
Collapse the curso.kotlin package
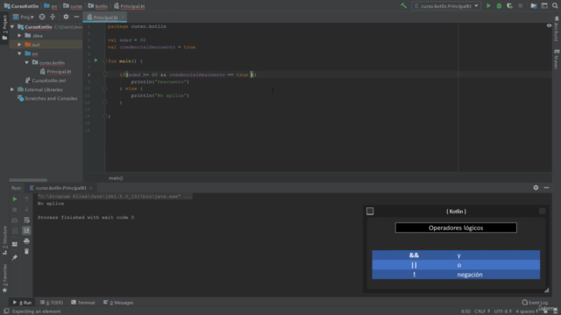tap(27, 62)
